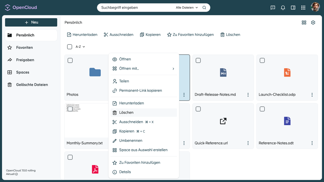Viewport: 324px width, 182px height.
Task: Open the Reference-Notes.odt document icon
Action: coord(287,121)
